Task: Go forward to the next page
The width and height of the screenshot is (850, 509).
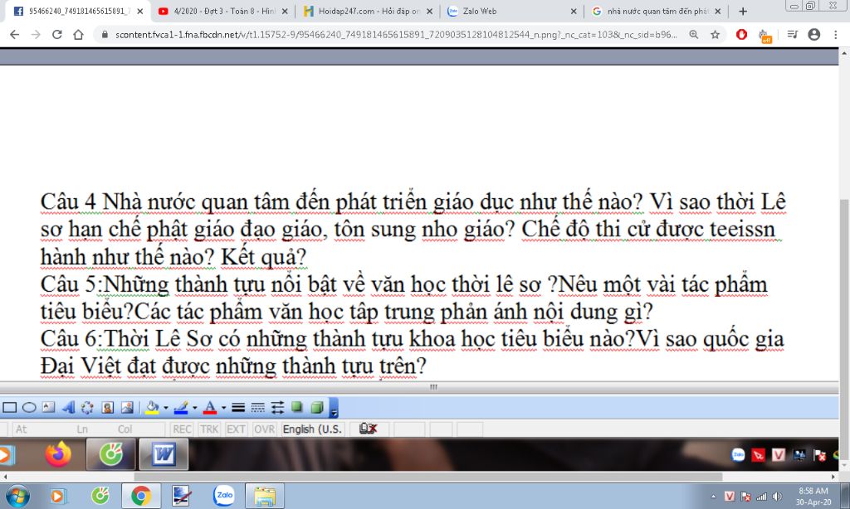Action: coord(36,35)
